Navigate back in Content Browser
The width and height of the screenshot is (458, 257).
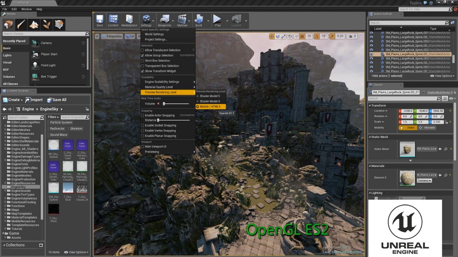point(4,109)
